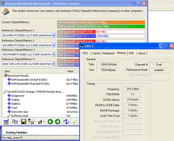Click the 6464MB/s Assignment value
This screenshot has width=174, height=141.
pyautogui.click(x=72, y=96)
